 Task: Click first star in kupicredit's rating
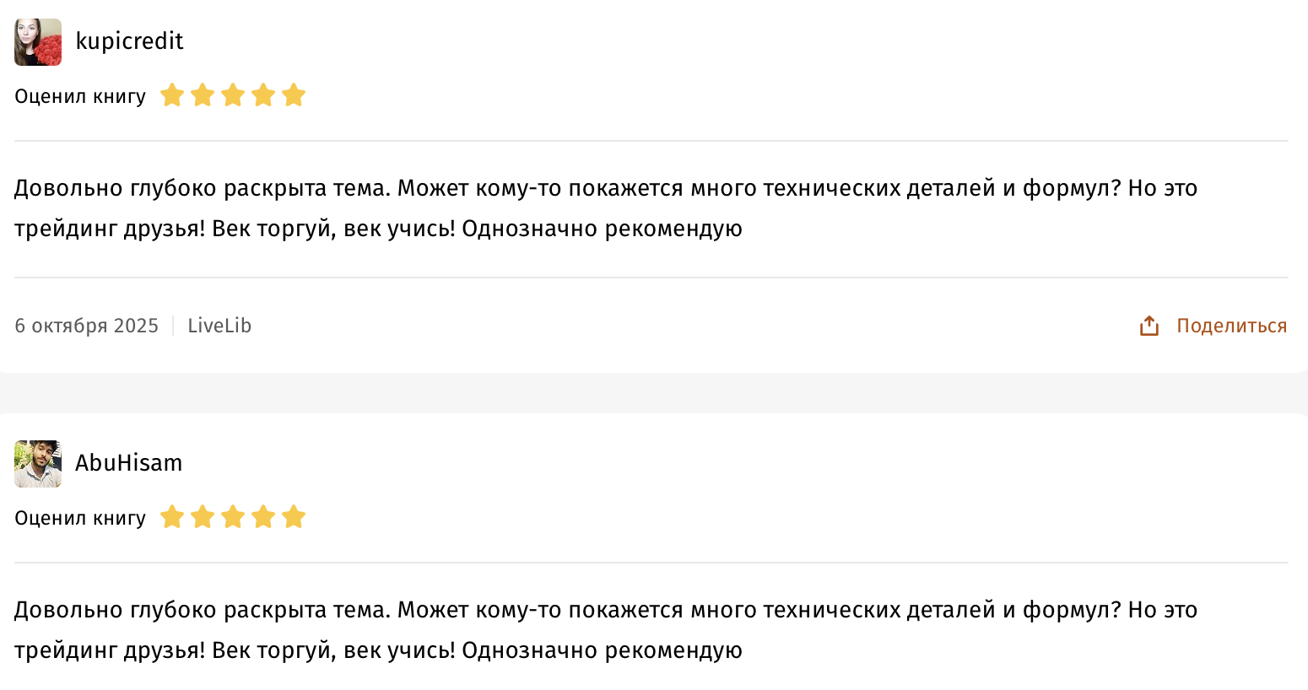coord(172,95)
